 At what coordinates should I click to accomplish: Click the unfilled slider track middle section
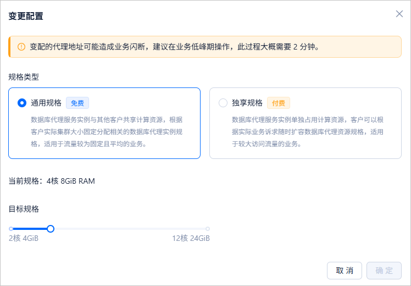130,229
